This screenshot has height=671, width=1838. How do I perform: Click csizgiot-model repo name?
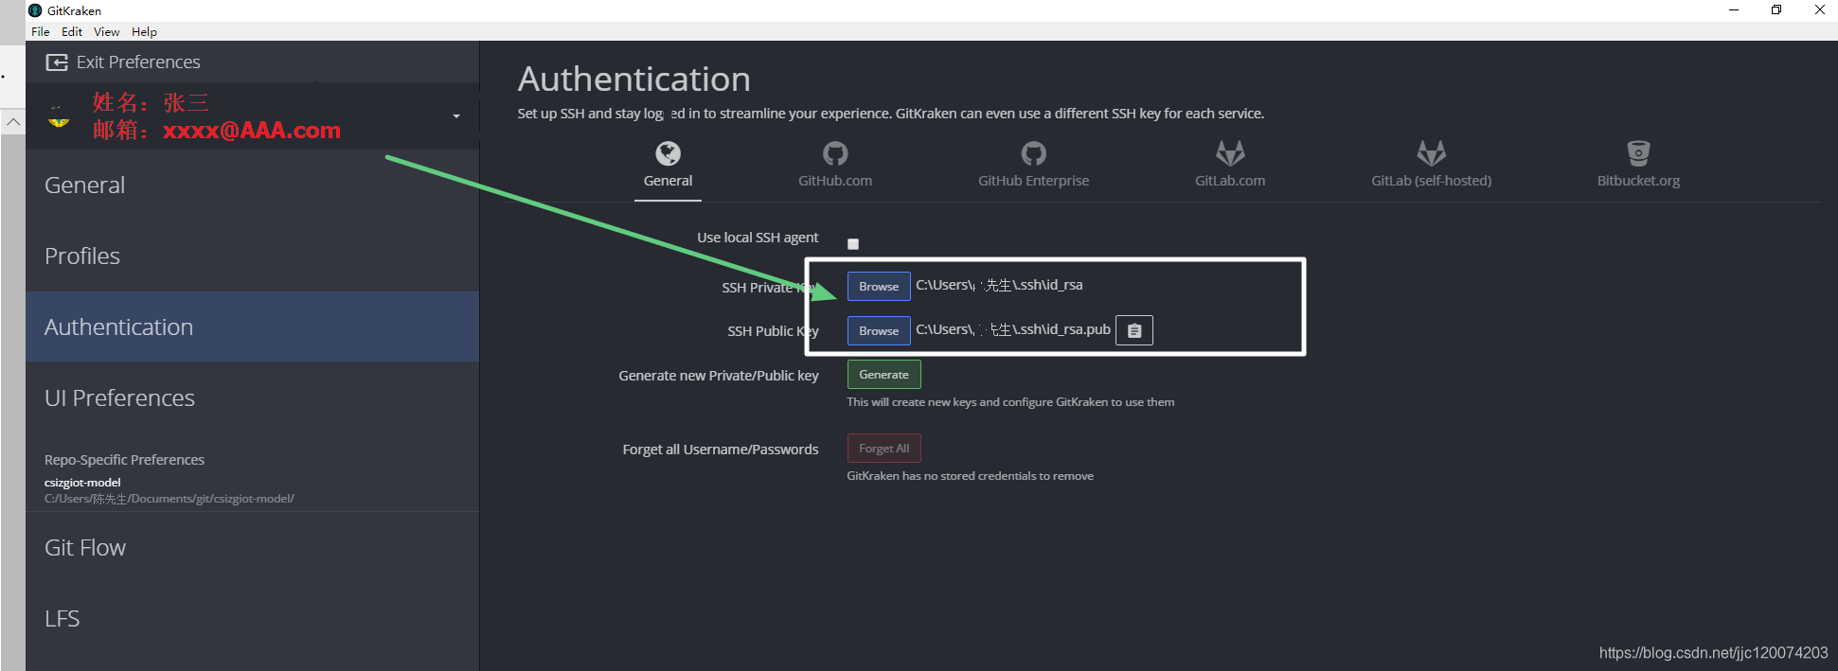tap(82, 483)
